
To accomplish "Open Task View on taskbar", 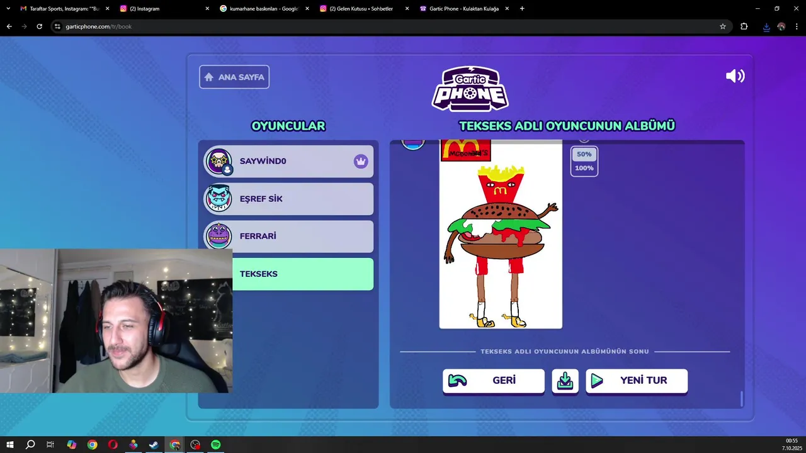I will [50, 445].
